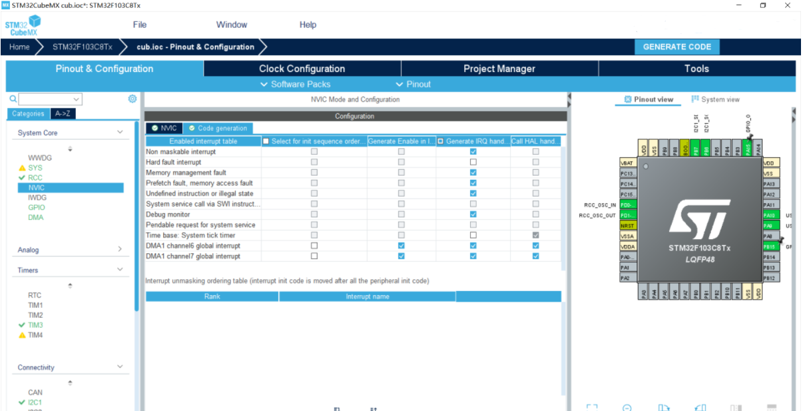The width and height of the screenshot is (803, 411).
Task: Click the PD1 RCC_OSC_OUT pin
Action: tap(628, 215)
